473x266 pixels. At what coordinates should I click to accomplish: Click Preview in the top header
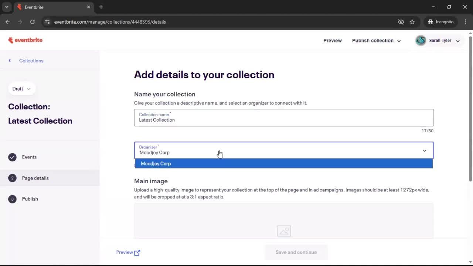tap(333, 41)
